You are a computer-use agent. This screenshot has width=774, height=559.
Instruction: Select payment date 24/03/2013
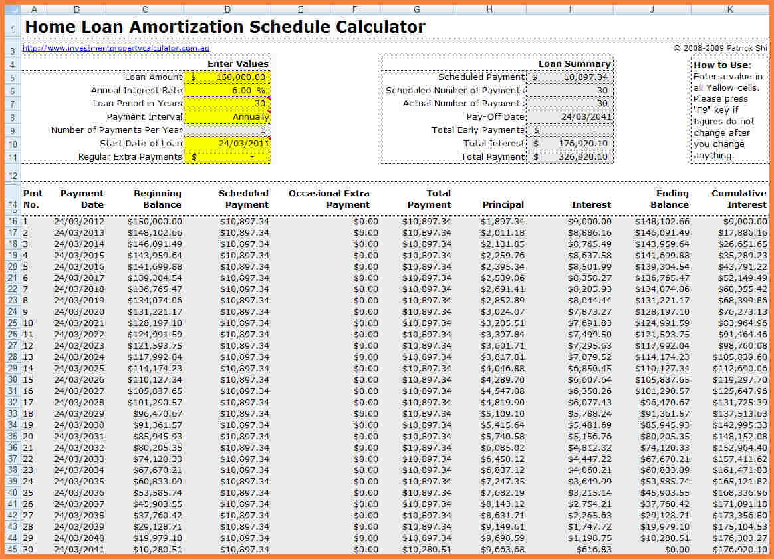[79, 233]
